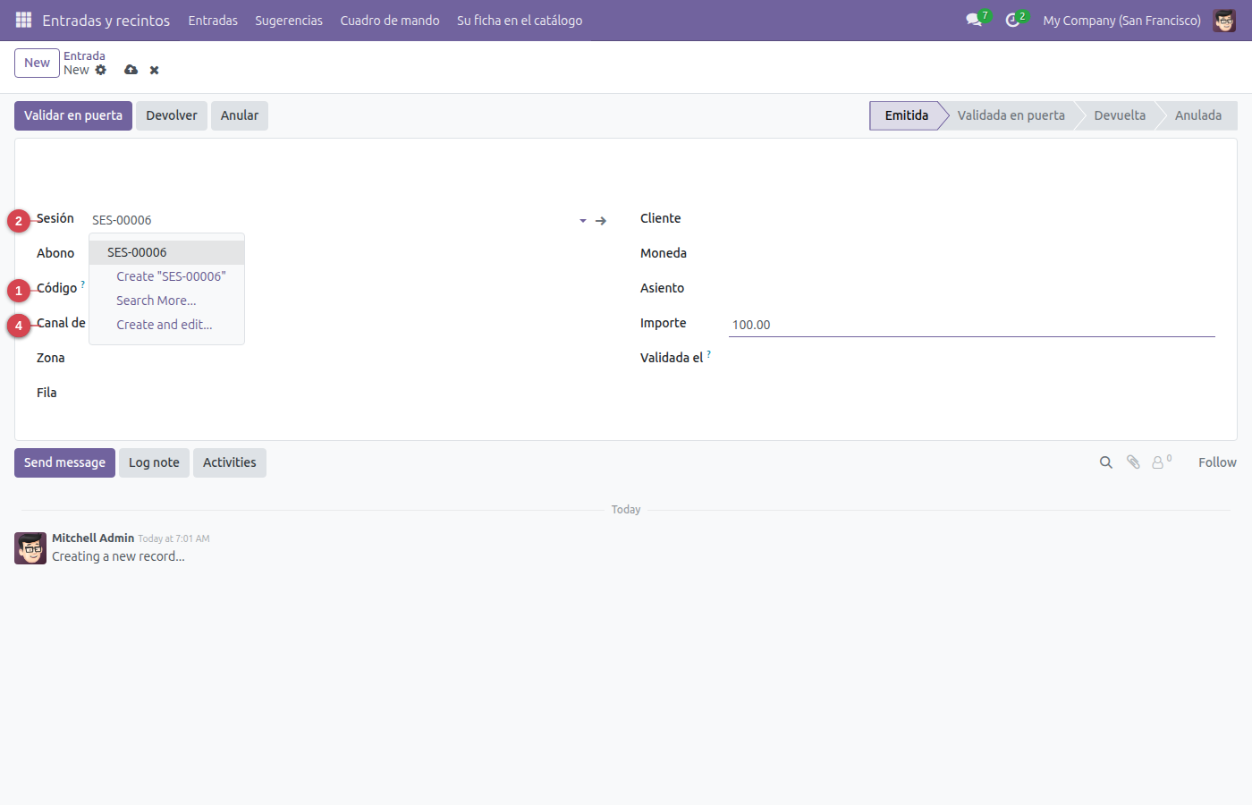Select Search More... in the dropdown
Viewport: 1252px width, 805px height.
coord(166,301)
